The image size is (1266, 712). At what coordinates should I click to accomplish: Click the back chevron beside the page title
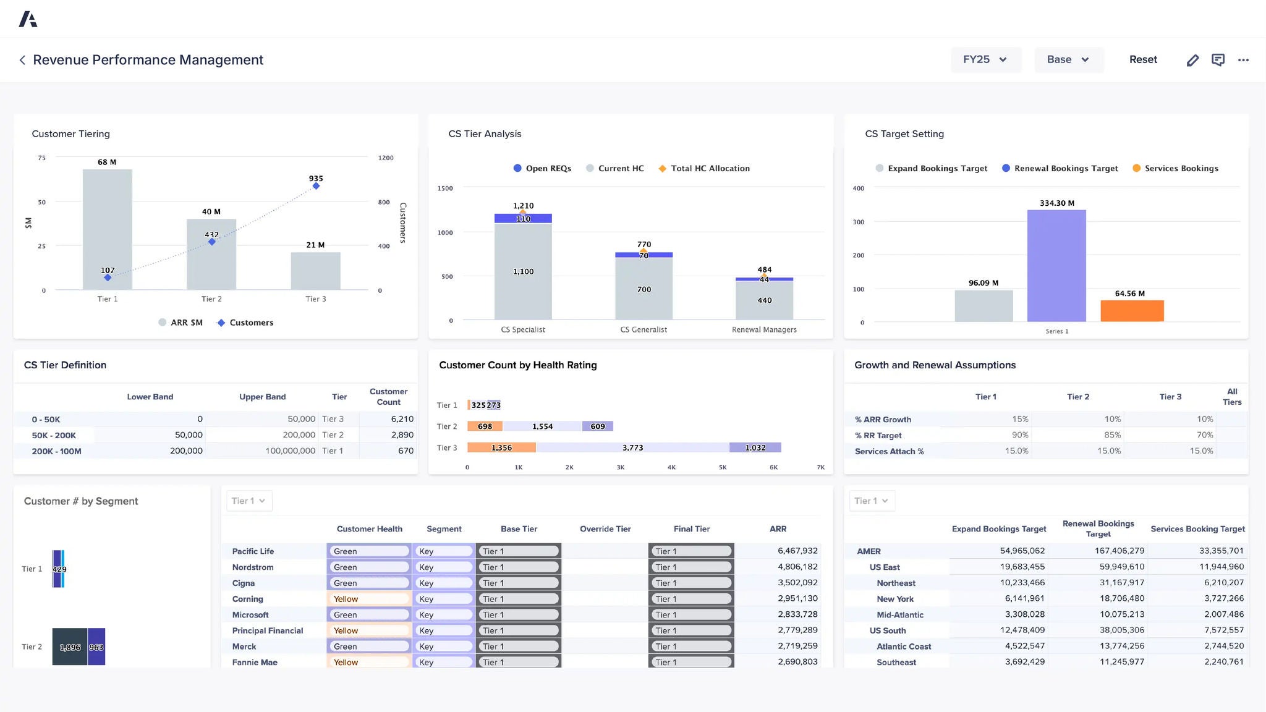(22, 60)
